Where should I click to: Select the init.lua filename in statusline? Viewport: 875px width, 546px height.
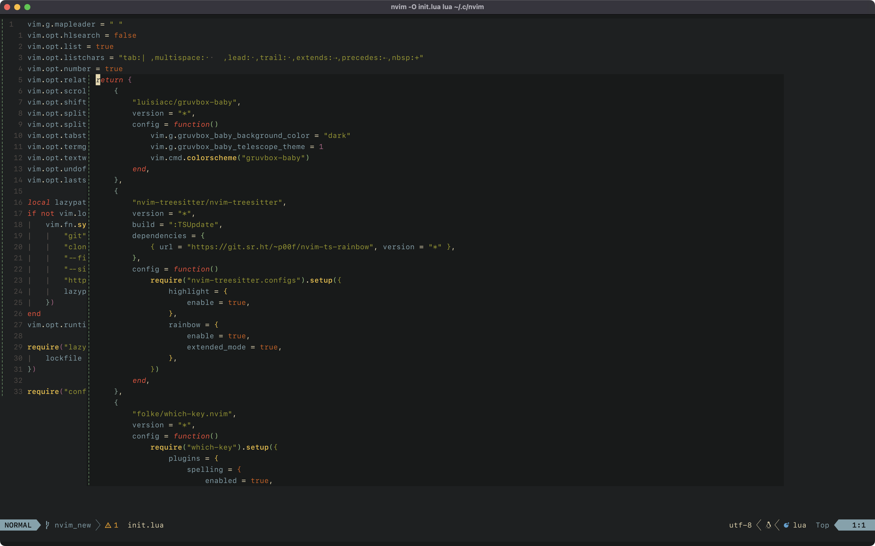[x=145, y=525]
